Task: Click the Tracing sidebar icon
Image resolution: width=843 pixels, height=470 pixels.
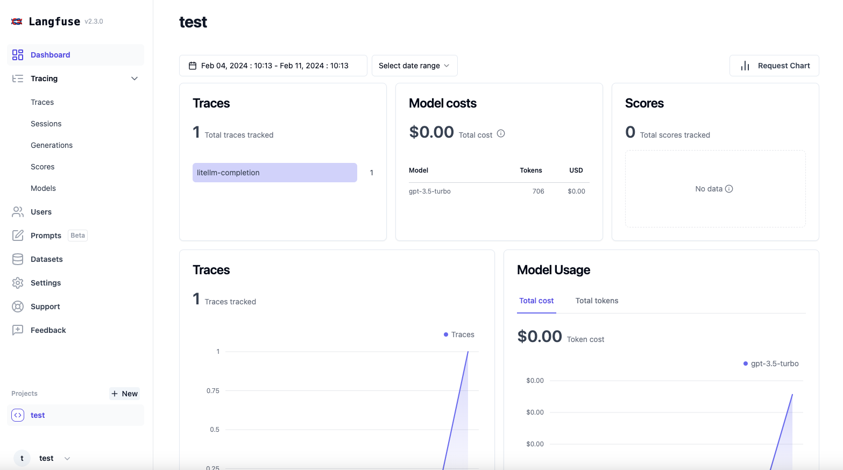Action: 17,79
